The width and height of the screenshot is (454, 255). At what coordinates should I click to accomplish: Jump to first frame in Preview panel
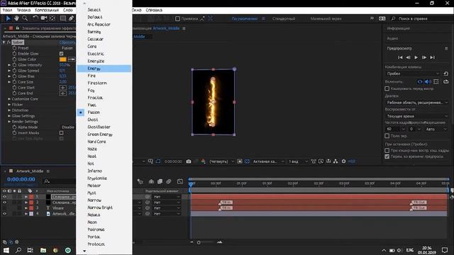(x=400, y=57)
